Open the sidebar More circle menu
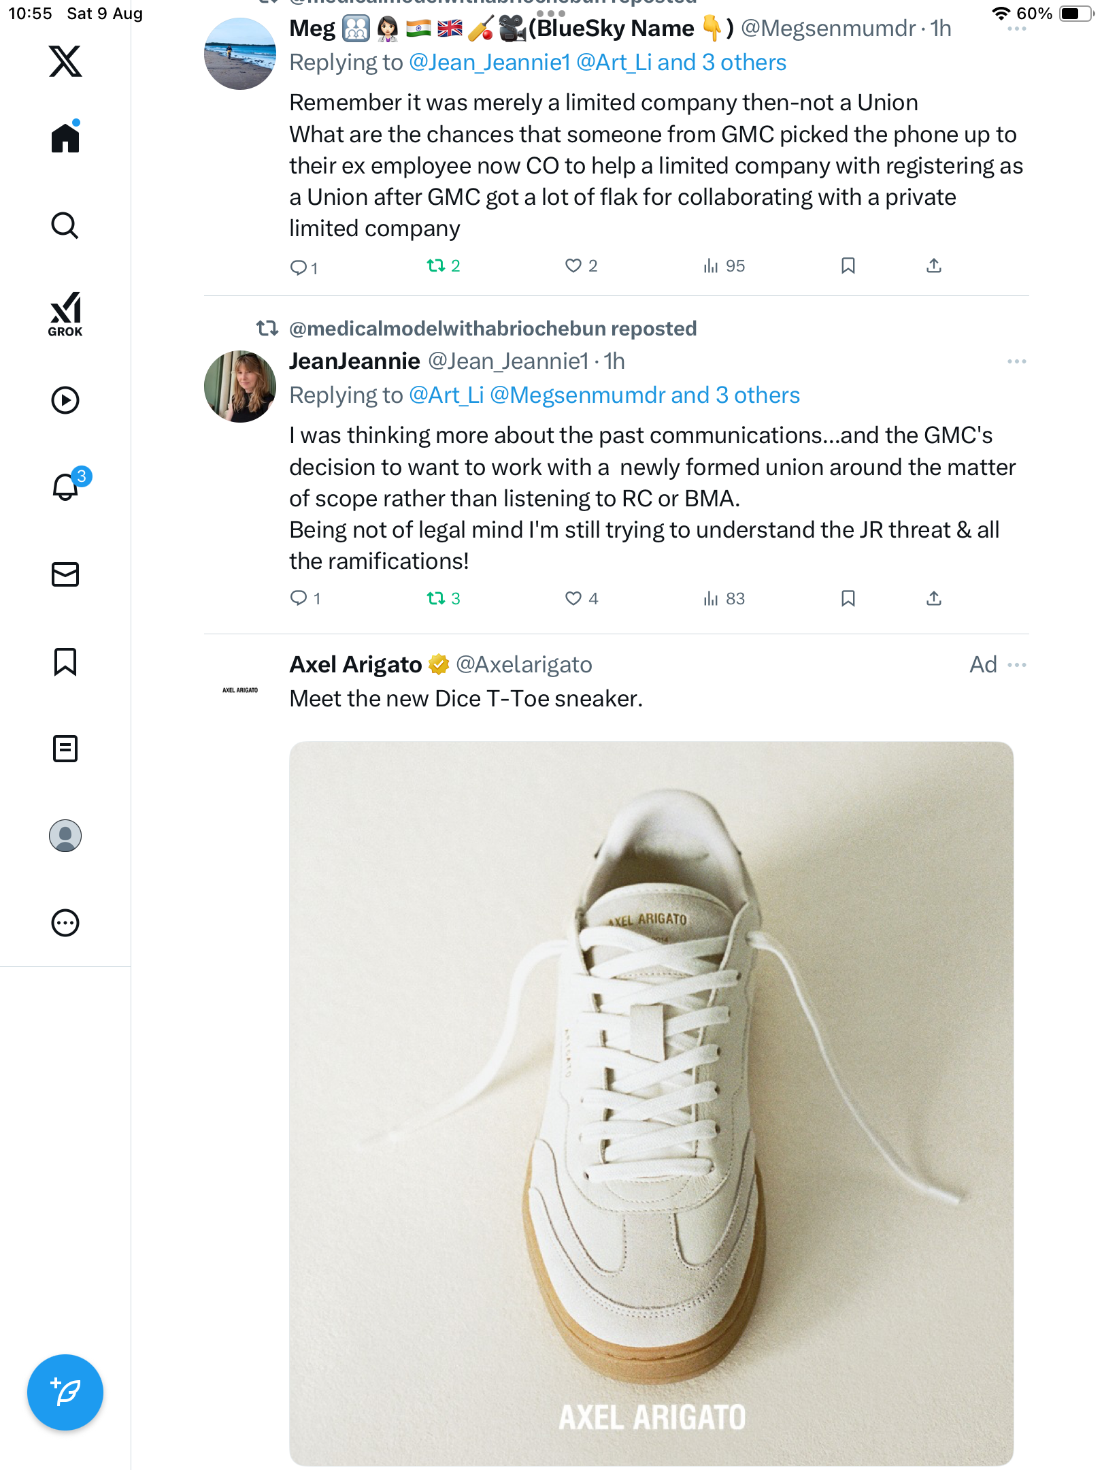 coord(65,923)
